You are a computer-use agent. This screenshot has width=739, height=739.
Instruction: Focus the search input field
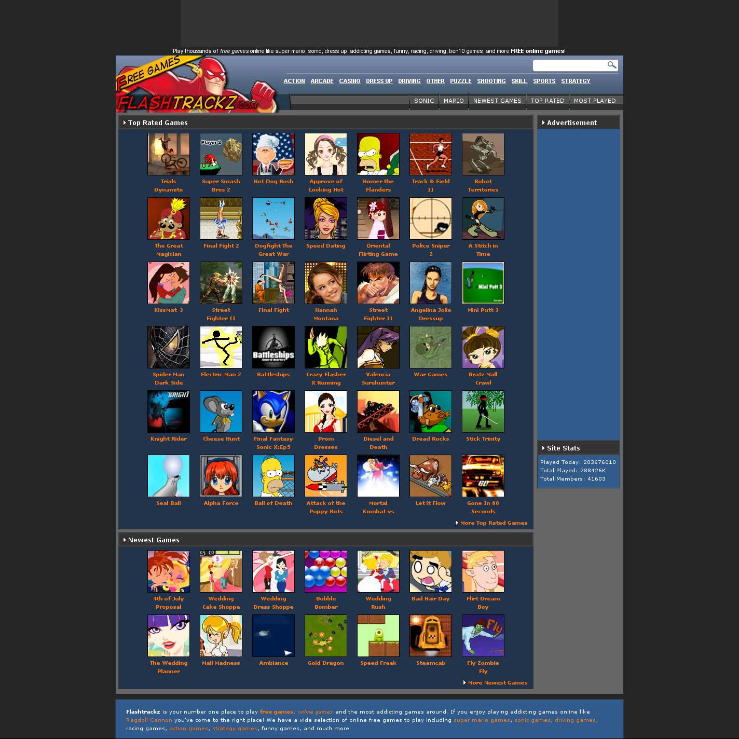click(570, 65)
